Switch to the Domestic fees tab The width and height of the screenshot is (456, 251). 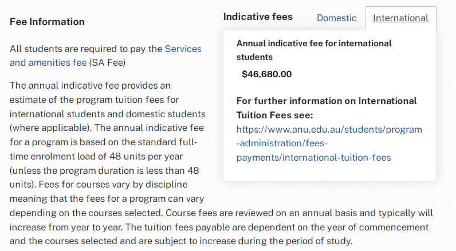pos(336,18)
